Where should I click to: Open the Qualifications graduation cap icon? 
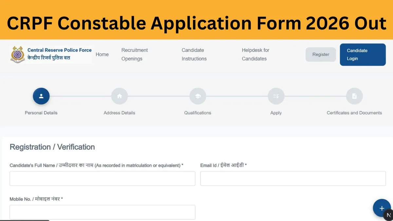click(x=198, y=96)
